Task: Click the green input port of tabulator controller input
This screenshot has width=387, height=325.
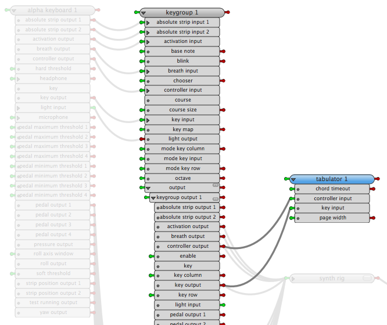Action: pyautogui.click(x=292, y=198)
